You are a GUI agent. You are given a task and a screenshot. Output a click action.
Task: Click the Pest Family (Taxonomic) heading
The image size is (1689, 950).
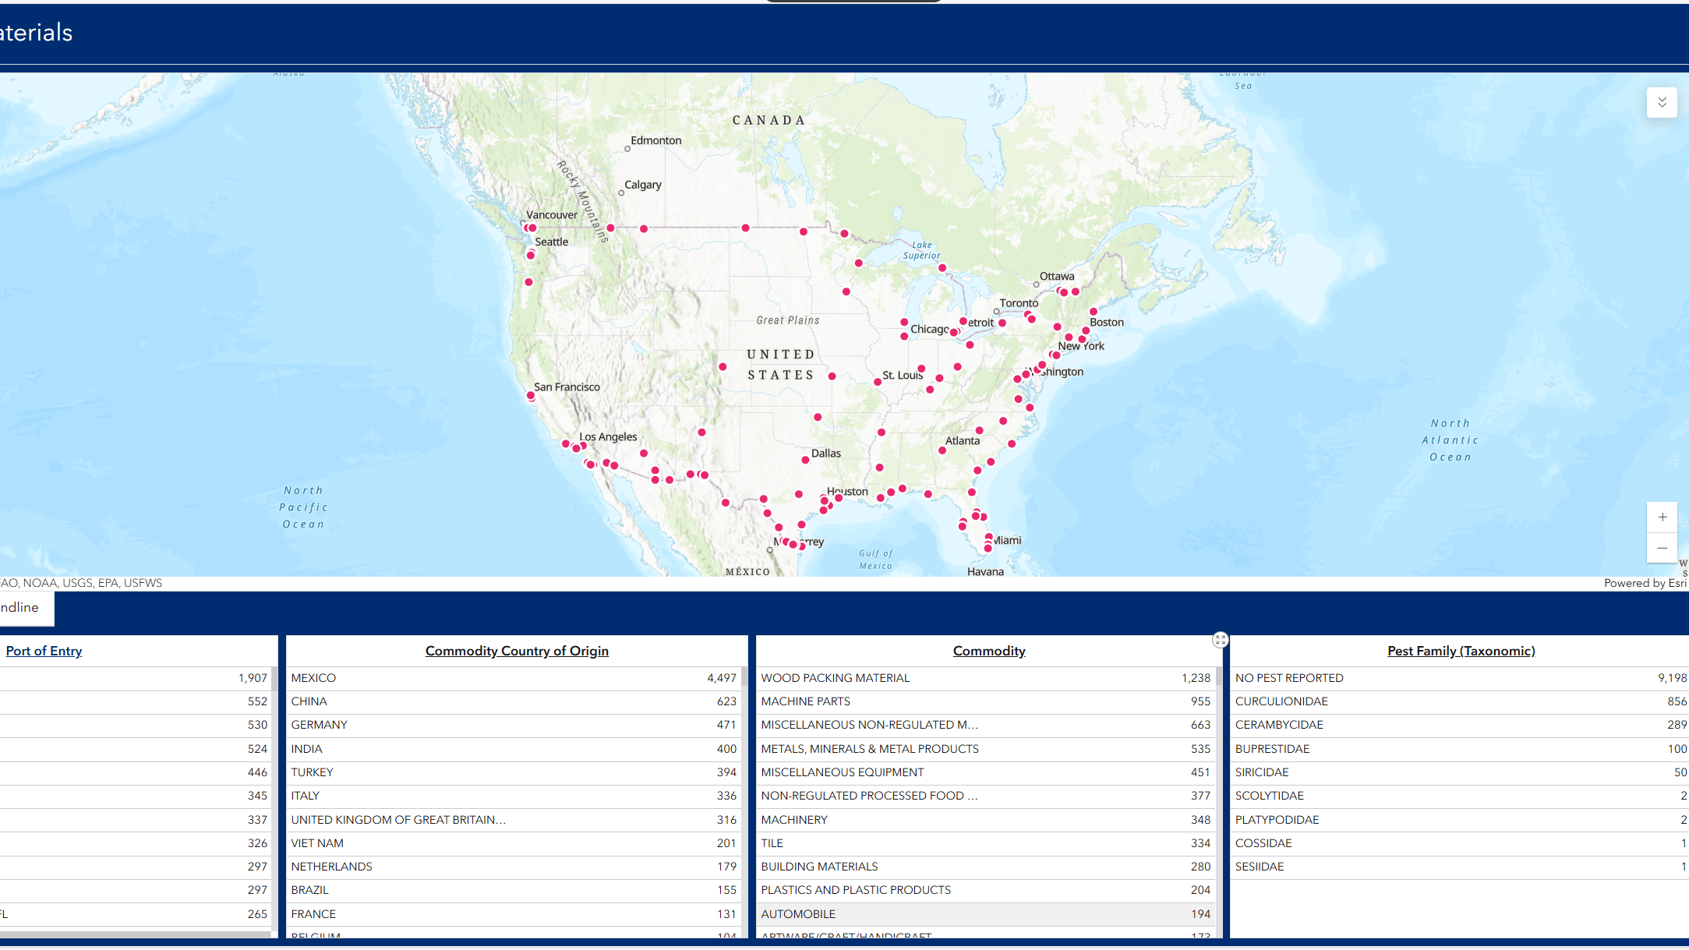(1461, 651)
